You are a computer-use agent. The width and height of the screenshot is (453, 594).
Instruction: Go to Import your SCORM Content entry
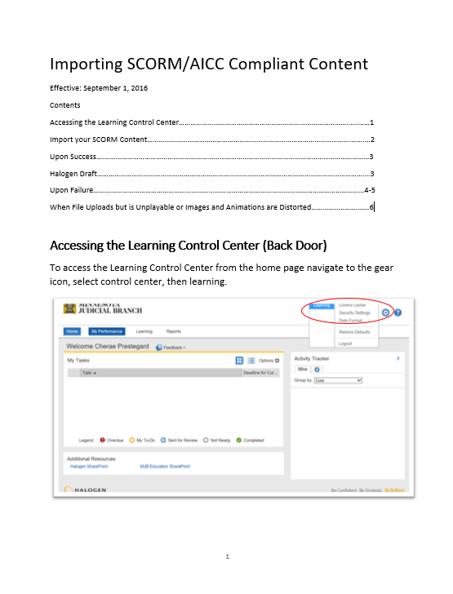point(212,140)
